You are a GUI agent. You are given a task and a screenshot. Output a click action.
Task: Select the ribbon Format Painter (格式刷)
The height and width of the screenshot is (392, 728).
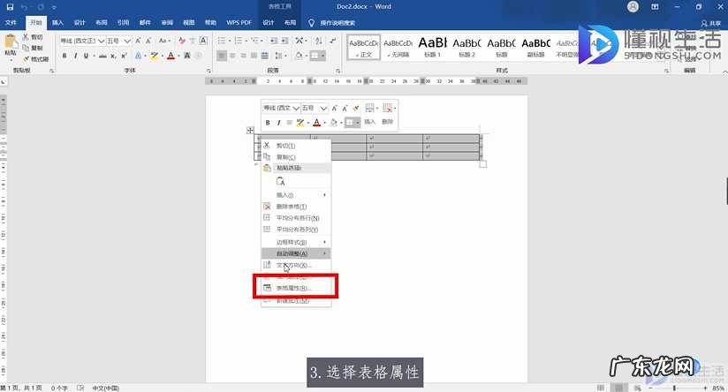pyautogui.click(x=36, y=59)
